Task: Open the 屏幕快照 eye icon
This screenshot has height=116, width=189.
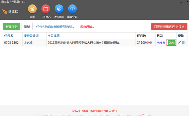Action: [x=72, y=9]
